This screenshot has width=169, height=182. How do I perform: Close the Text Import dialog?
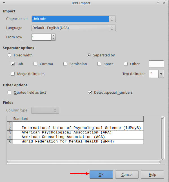(164, 3)
